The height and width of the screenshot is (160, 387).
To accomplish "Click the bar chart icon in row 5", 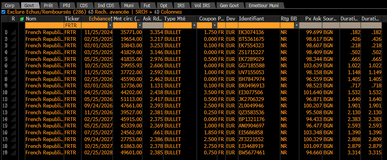I will tap(13, 59).
